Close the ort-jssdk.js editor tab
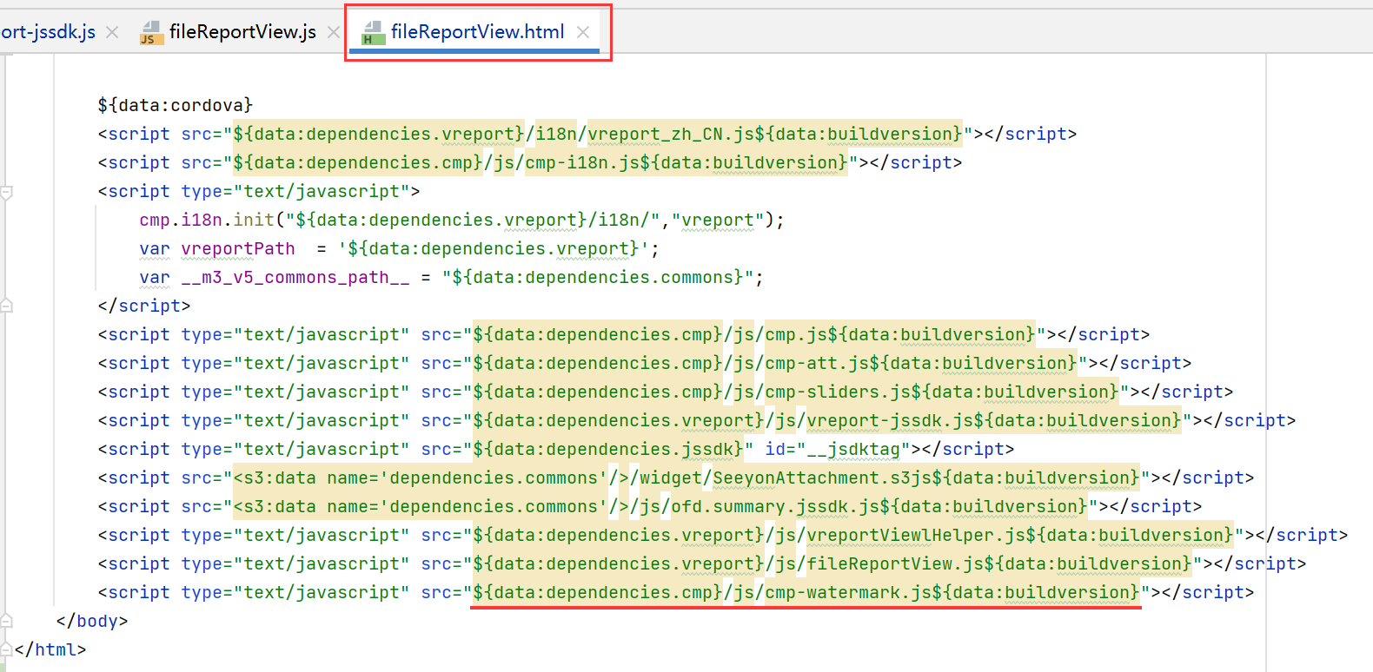 112,32
